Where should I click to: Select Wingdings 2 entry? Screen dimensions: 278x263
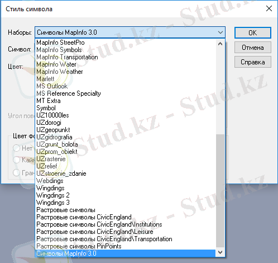pyautogui.click(x=126, y=195)
